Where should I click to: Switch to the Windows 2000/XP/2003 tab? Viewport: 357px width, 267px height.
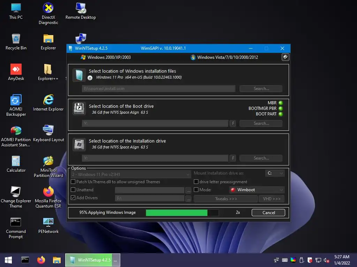point(106,57)
